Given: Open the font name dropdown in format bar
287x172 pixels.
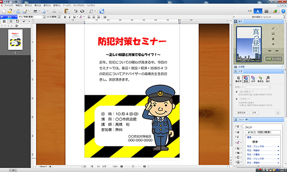Looking at the screenshot, I should click(x=44, y=17).
